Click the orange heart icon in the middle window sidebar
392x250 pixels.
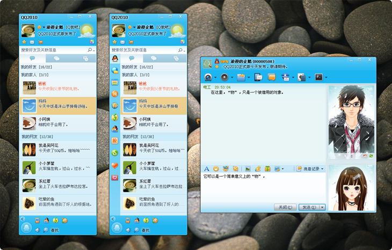[x=115, y=165]
